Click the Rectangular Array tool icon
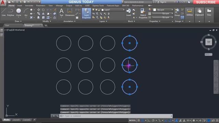 click(x=48, y=17)
